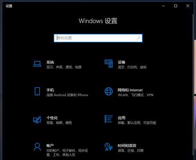Viewport: 196px width, 160px height.
Task: Select the 帐户 category title
Action: tap(50, 145)
